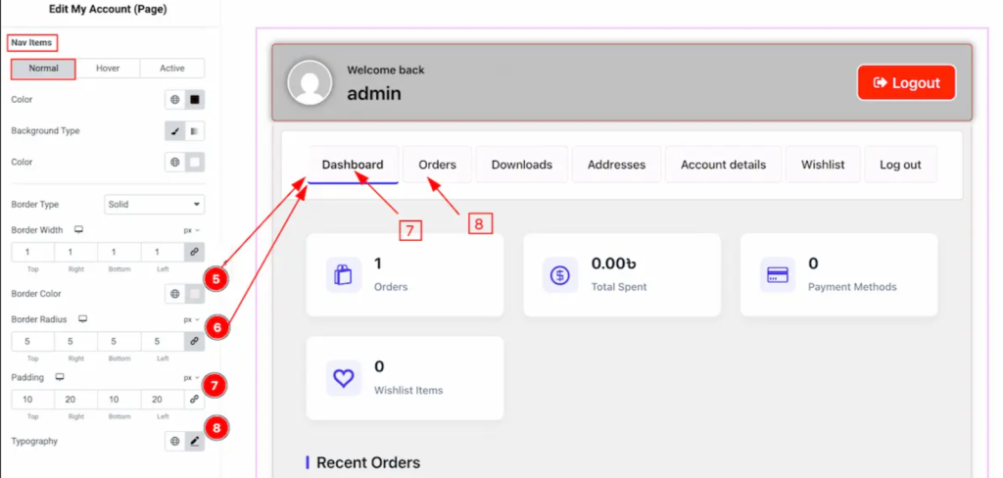Click Border Width Top input field
The height and width of the screenshot is (478, 1003).
[32, 253]
